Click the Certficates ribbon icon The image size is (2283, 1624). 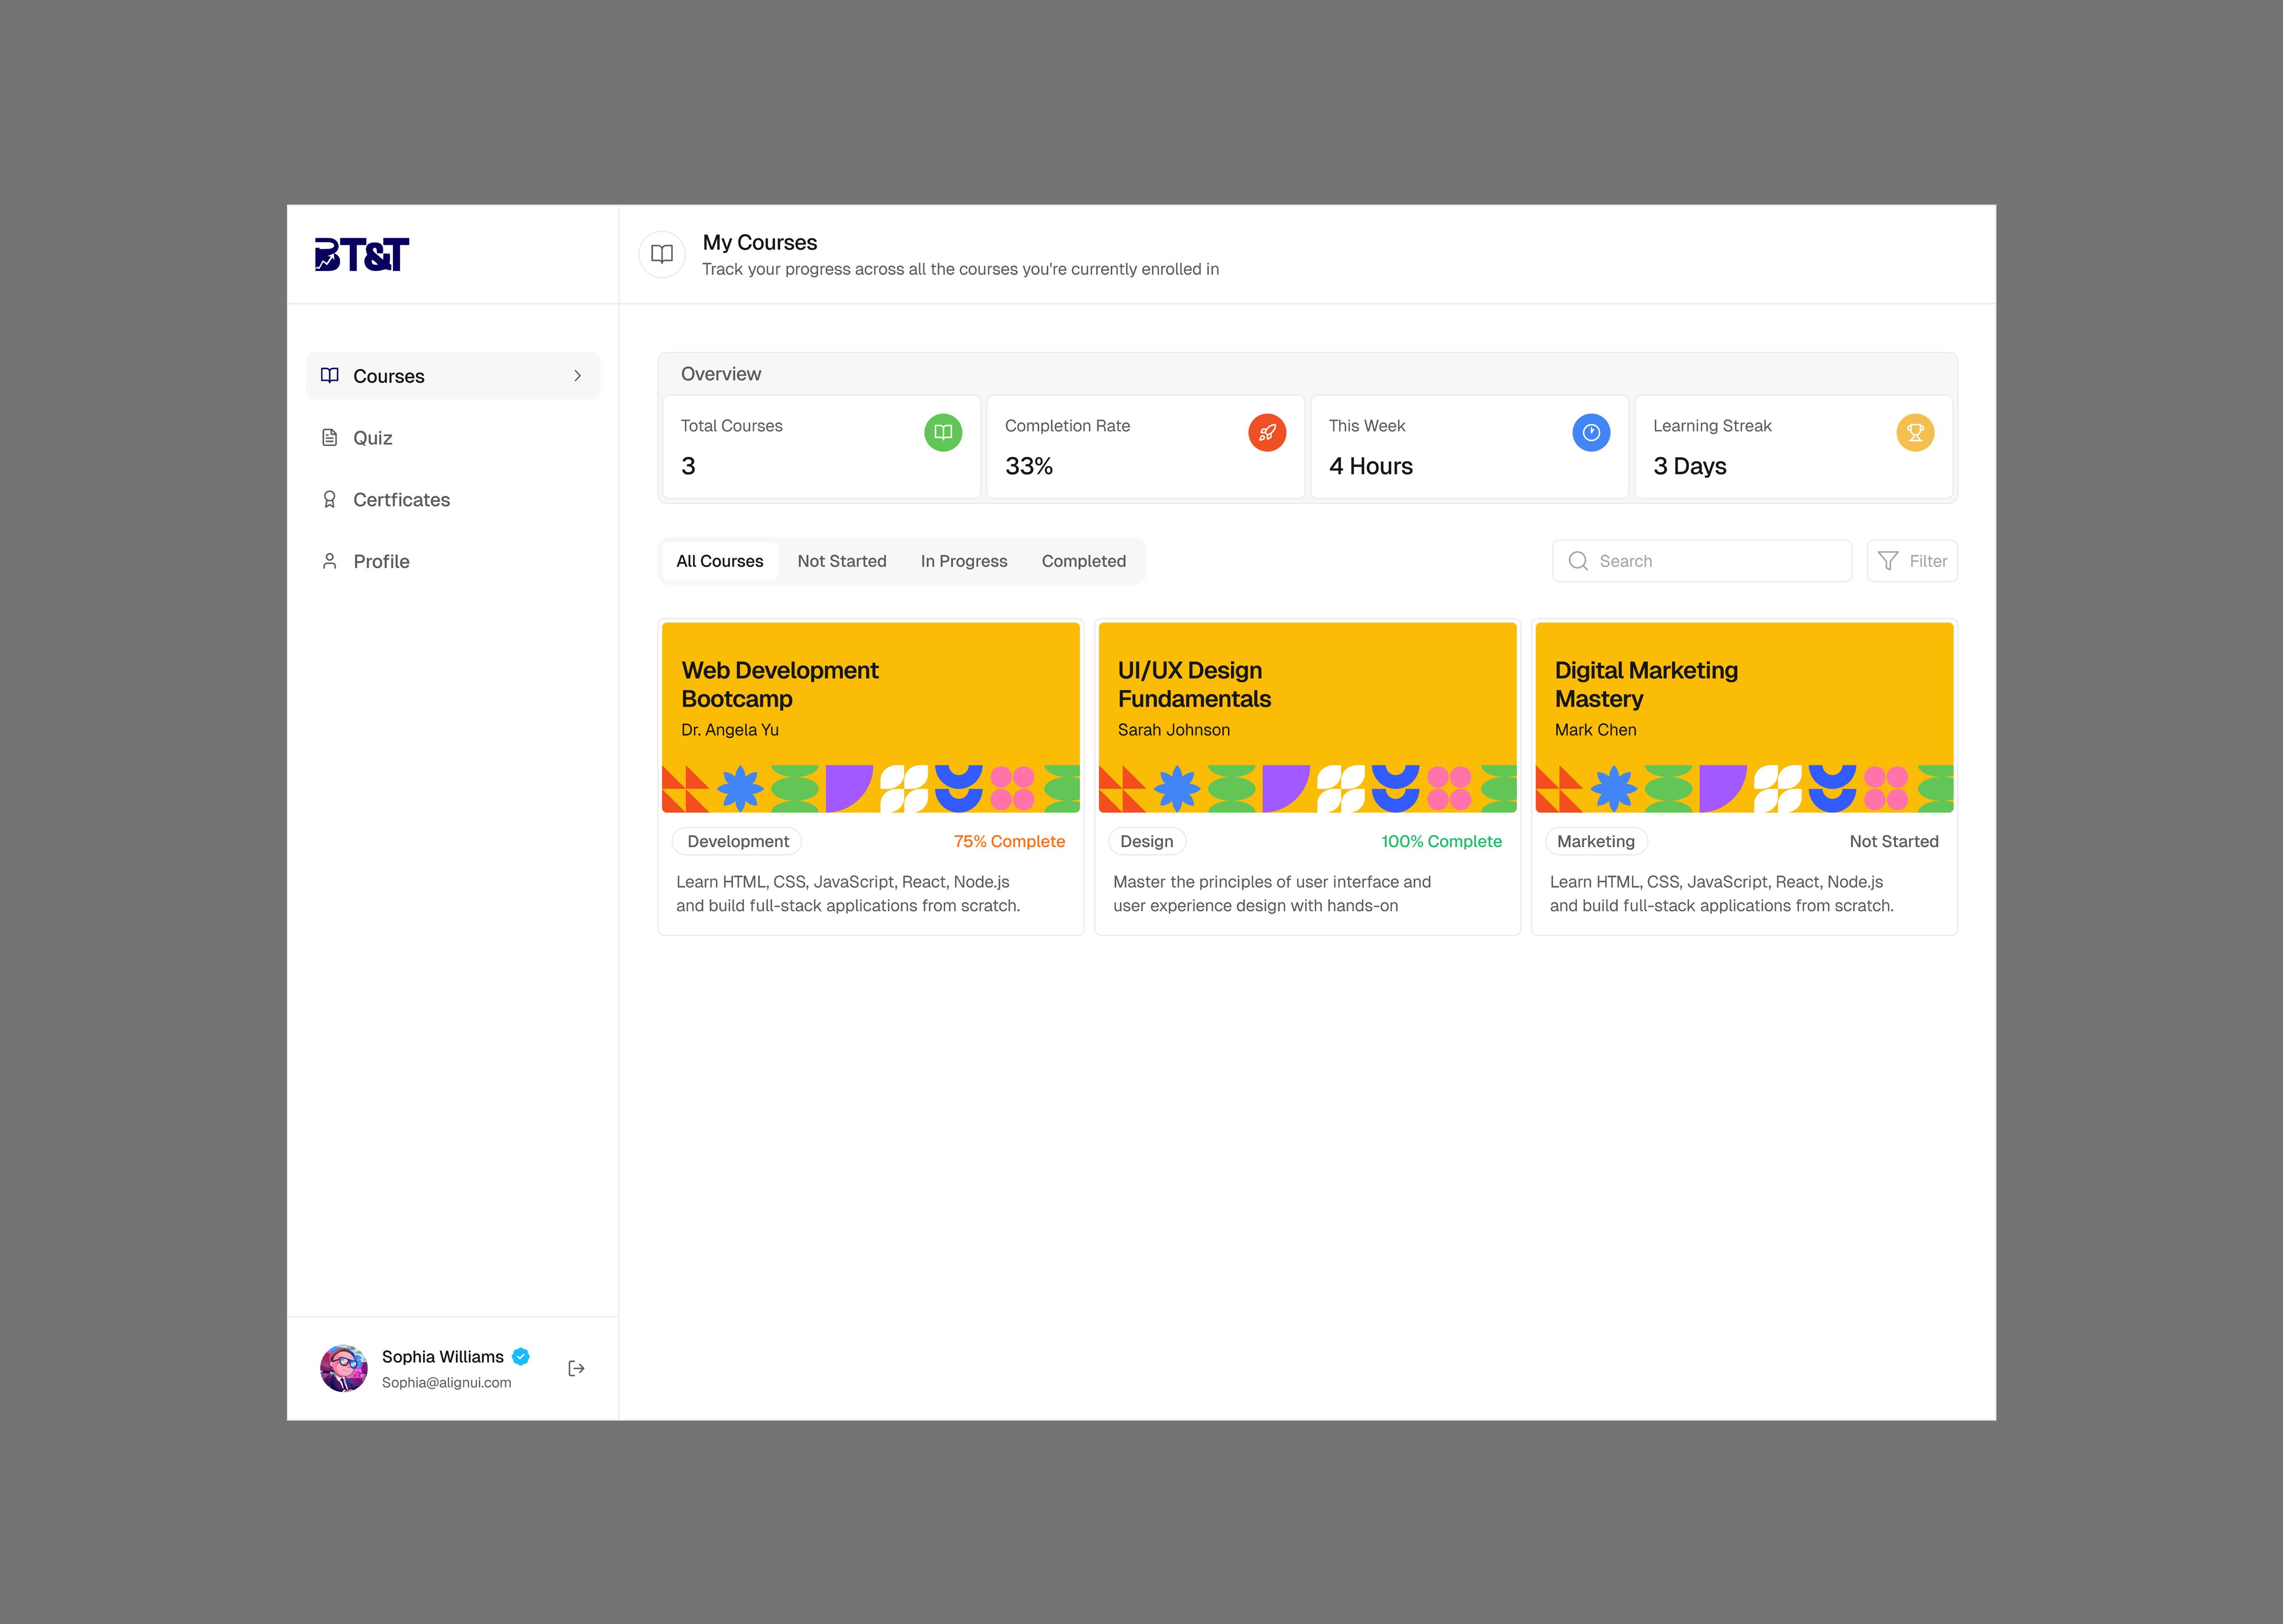pyautogui.click(x=330, y=500)
